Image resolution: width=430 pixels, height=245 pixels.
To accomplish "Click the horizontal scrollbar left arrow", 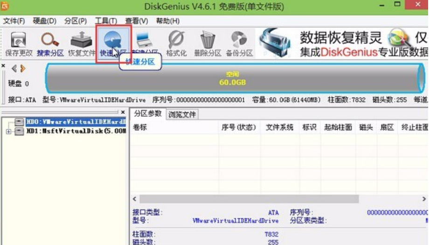I will click(x=135, y=199).
